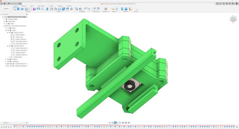
Task: Expand the Raspberry Pi 5 component
Action: coord(6,66)
